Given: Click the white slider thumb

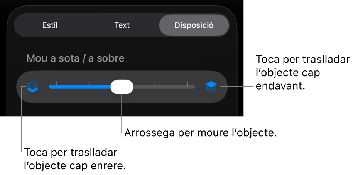Looking at the screenshot, I should 122,87.
